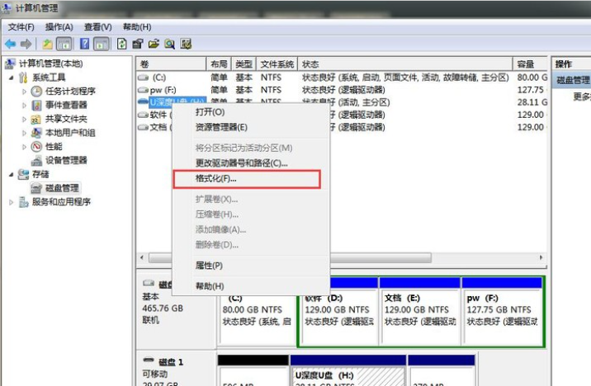Select the 文档 (E:) partition block
This screenshot has width=591, height=386.
(420, 311)
